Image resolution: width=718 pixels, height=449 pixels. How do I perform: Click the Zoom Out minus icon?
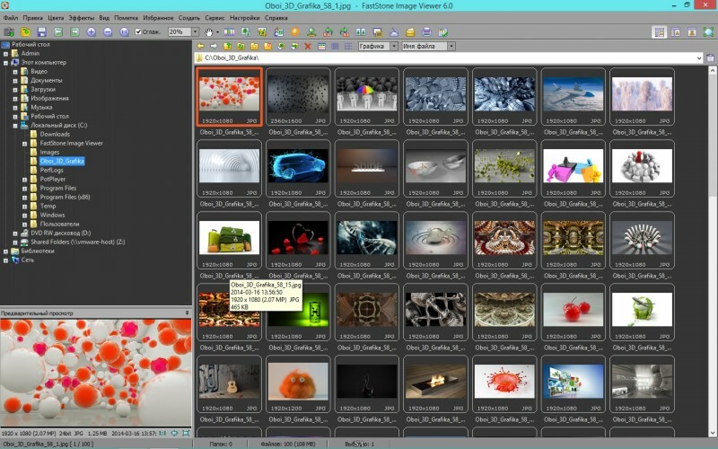108,31
